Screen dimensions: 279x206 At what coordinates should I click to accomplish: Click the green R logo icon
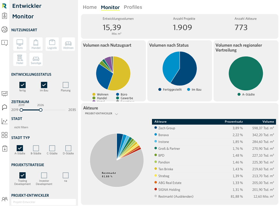4,6
